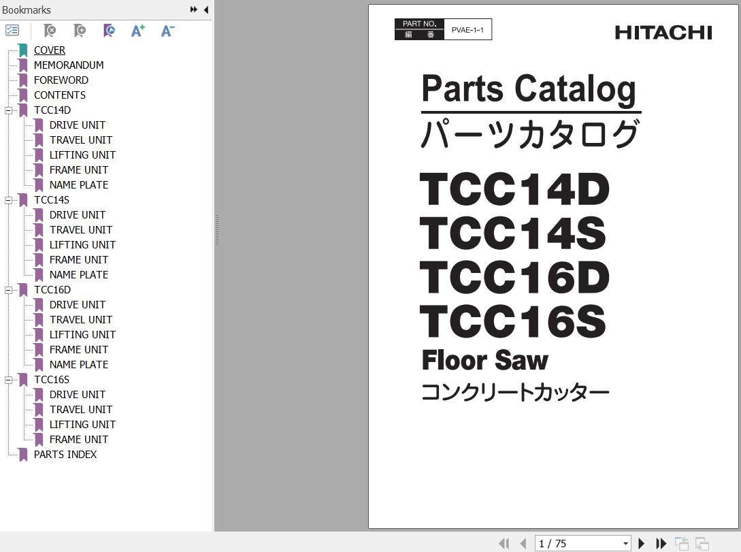The height and width of the screenshot is (552, 741).
Task: Open the bookmarks options menu icon
Action: [12, 31]
